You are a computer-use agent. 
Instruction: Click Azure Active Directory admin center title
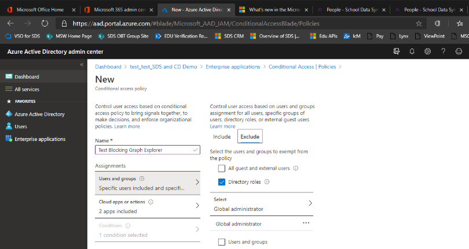click(x=56, y=51)
